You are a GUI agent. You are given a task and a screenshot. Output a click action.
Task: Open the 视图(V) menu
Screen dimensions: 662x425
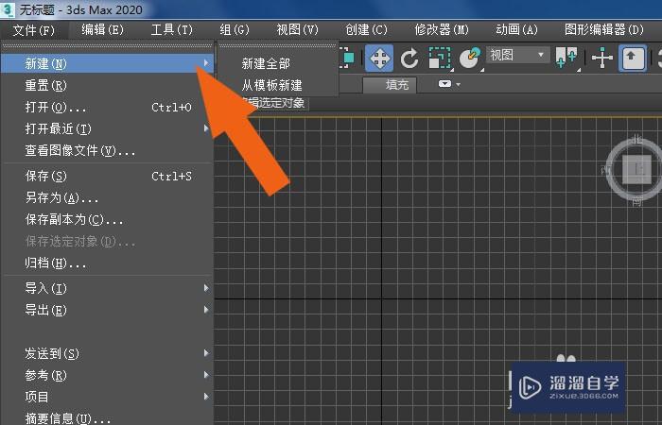(297, 30)
